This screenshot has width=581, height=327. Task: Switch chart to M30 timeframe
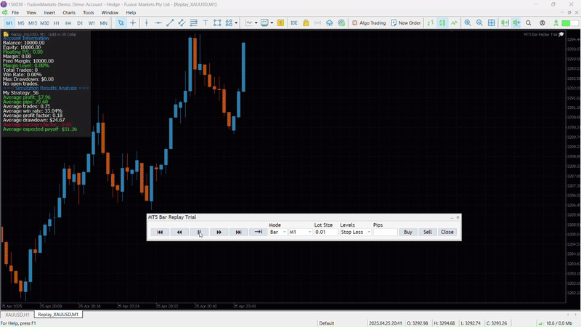coord(44,23)
